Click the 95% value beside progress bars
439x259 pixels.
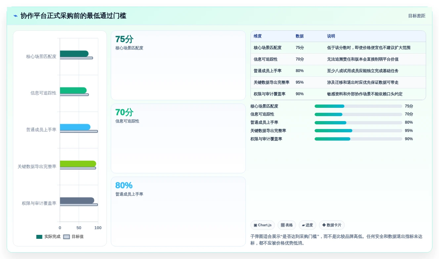click(409, 131)
